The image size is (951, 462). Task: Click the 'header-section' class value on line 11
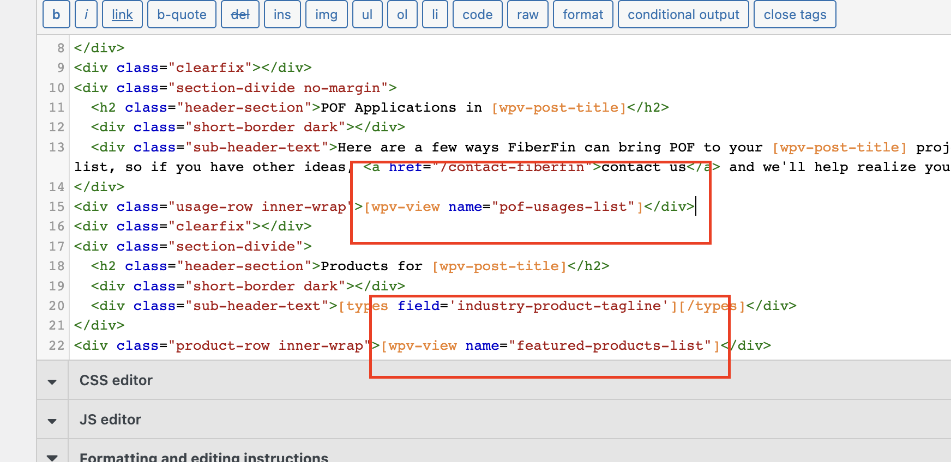coord(244,108)
